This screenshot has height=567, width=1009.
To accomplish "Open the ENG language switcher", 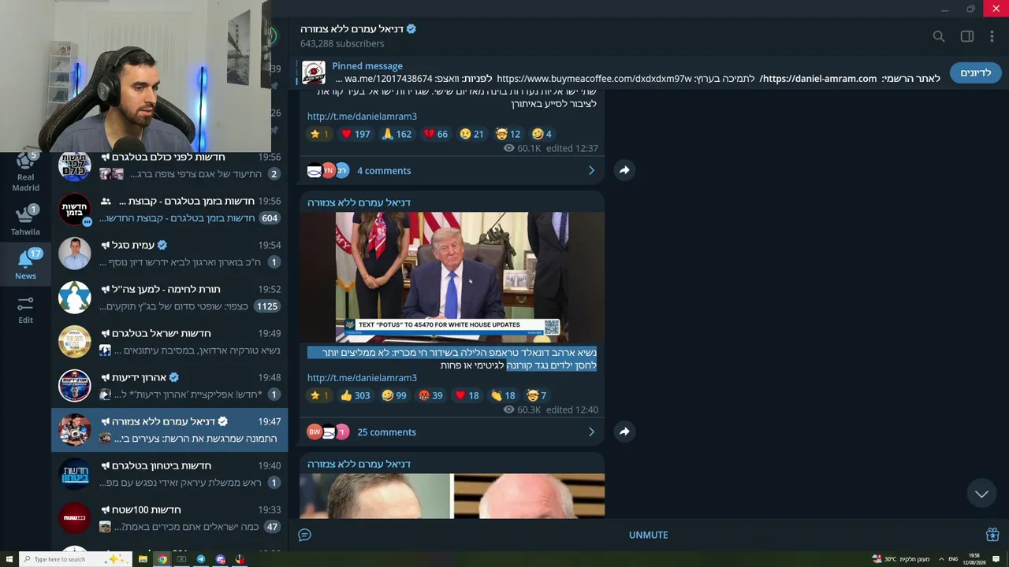I will tap(953, 559).
